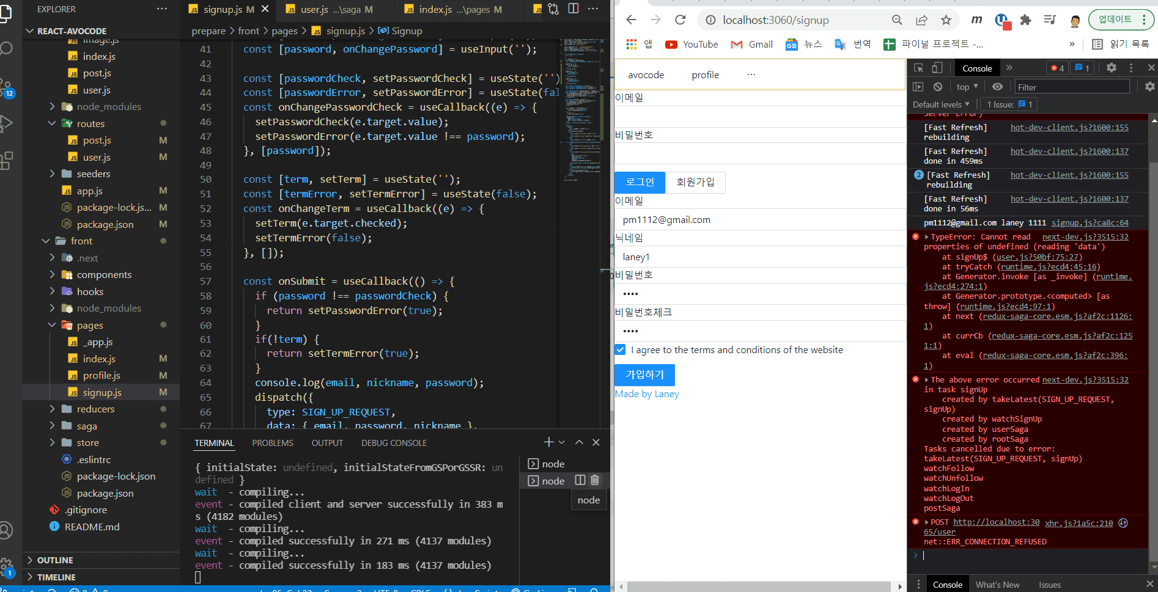1158x592 pixels.
Task: Open the PROBLEMS panel tab
Action: [273, 443]
